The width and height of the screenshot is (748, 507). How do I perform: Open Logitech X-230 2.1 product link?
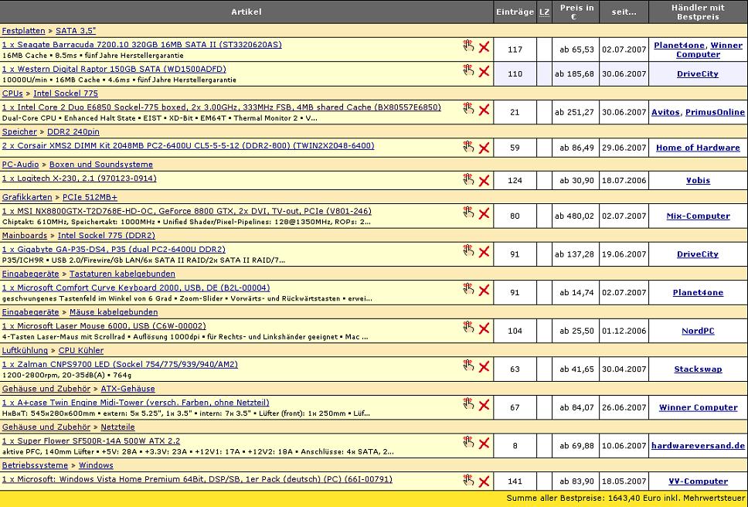point(79,178)
